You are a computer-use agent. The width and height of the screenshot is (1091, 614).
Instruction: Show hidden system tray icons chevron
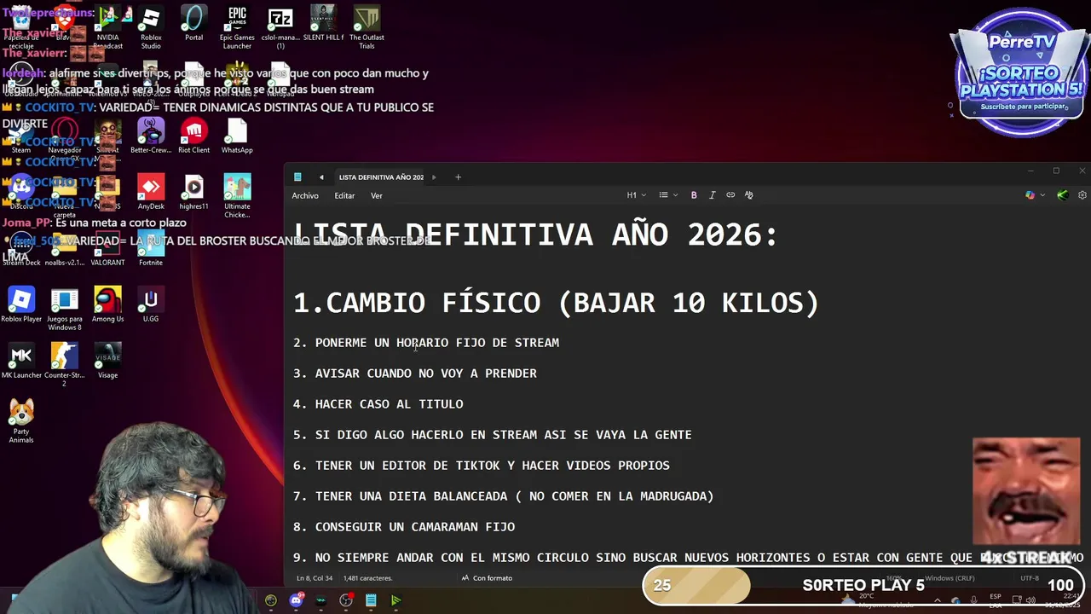point(938,600)
